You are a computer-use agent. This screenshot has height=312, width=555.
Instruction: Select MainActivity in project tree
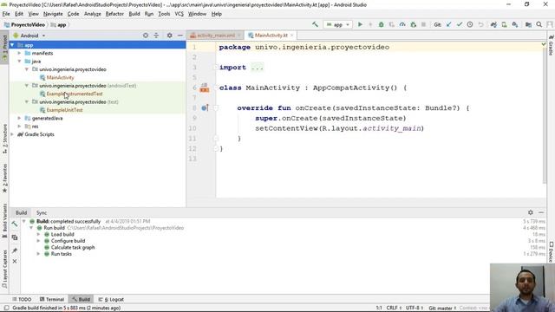[x=60, y=77]
